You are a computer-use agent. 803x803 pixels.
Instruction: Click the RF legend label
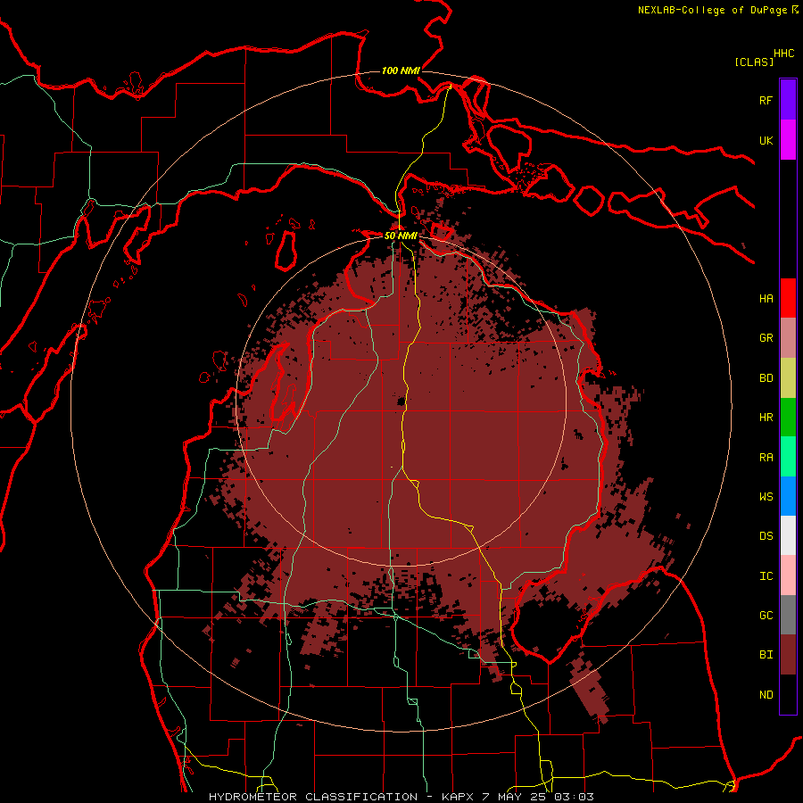point(766,100)
